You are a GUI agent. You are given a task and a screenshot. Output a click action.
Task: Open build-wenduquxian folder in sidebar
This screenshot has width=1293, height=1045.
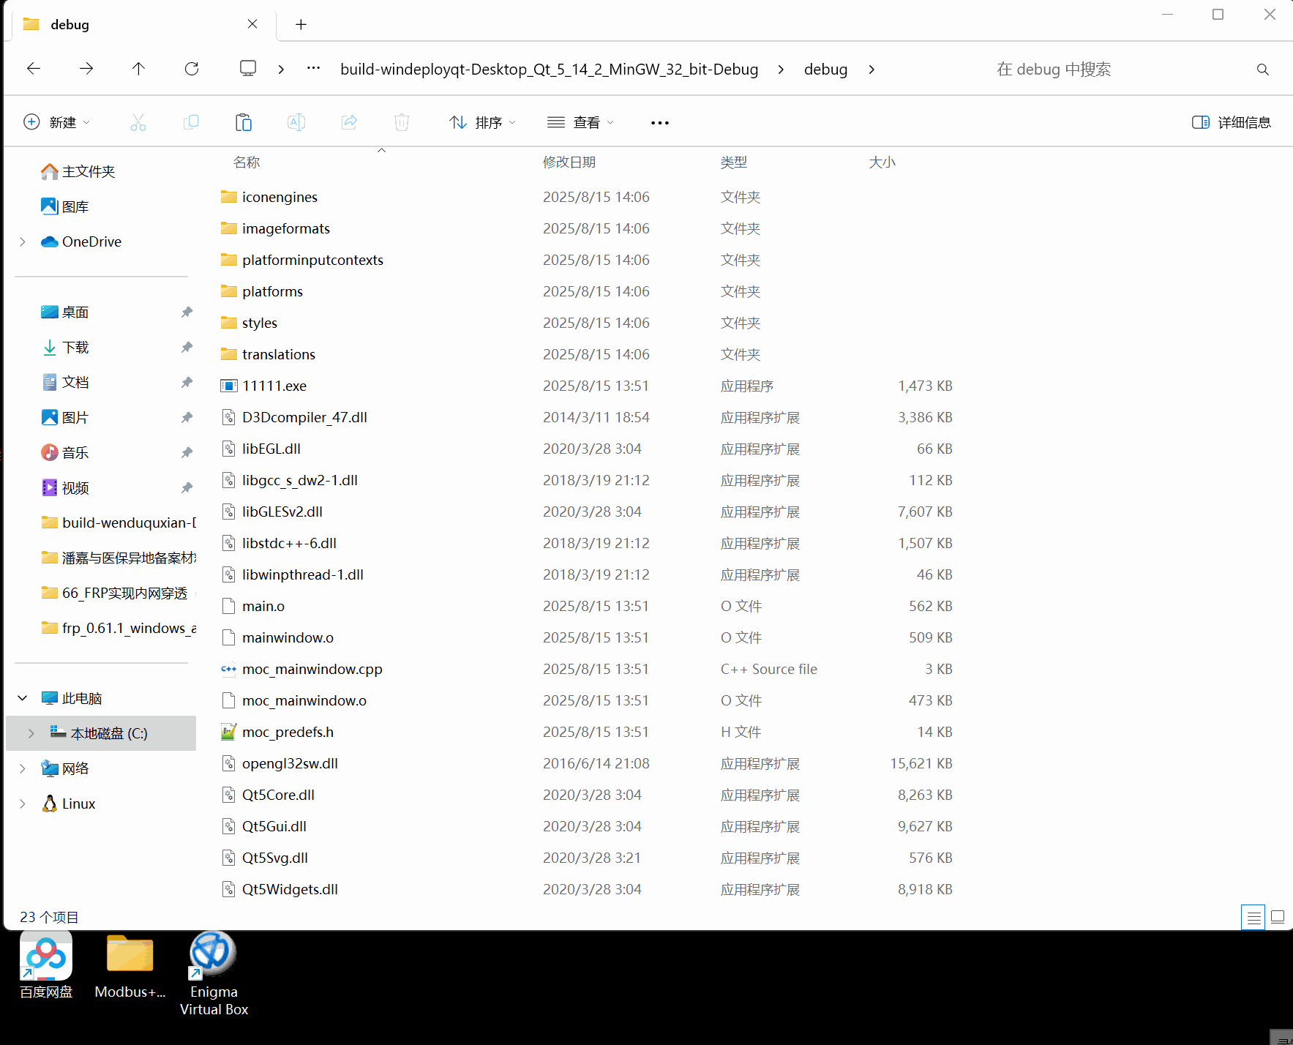click(x=119, y=522)
